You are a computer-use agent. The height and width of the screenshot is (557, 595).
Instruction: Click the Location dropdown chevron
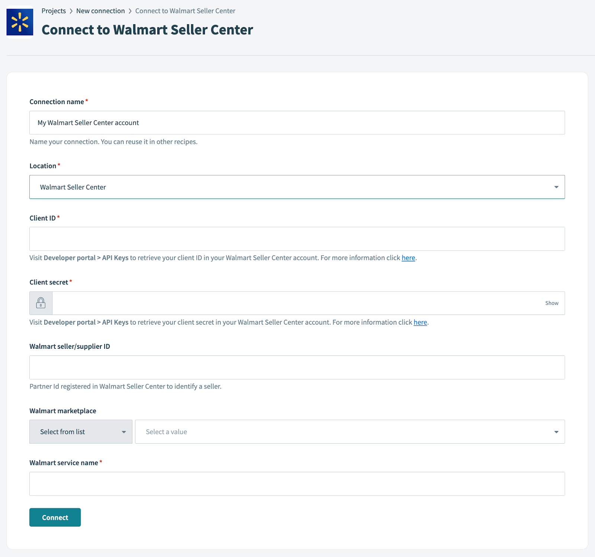556,187
